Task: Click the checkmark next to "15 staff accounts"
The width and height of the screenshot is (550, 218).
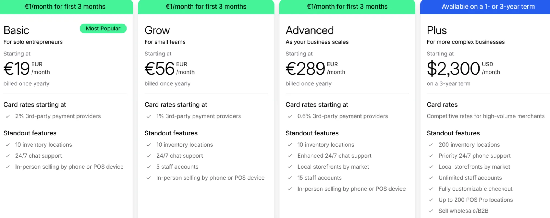Action: (290, 178)
